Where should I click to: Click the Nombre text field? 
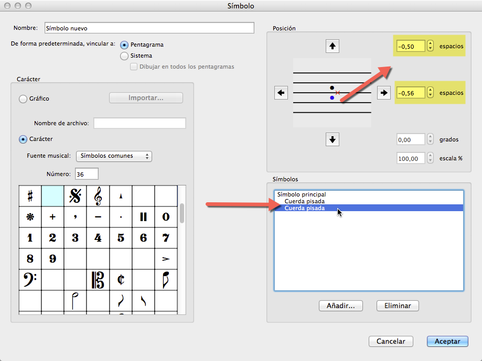tap(149, 28)
